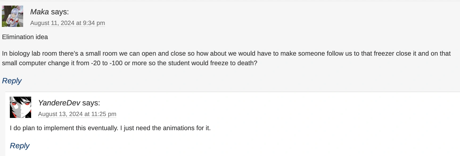The height and width of the screenshot is (156, 460).
Task: Click "says:" next to YandereDev's name
Action: pyautogui.click(x=91, y=103)
